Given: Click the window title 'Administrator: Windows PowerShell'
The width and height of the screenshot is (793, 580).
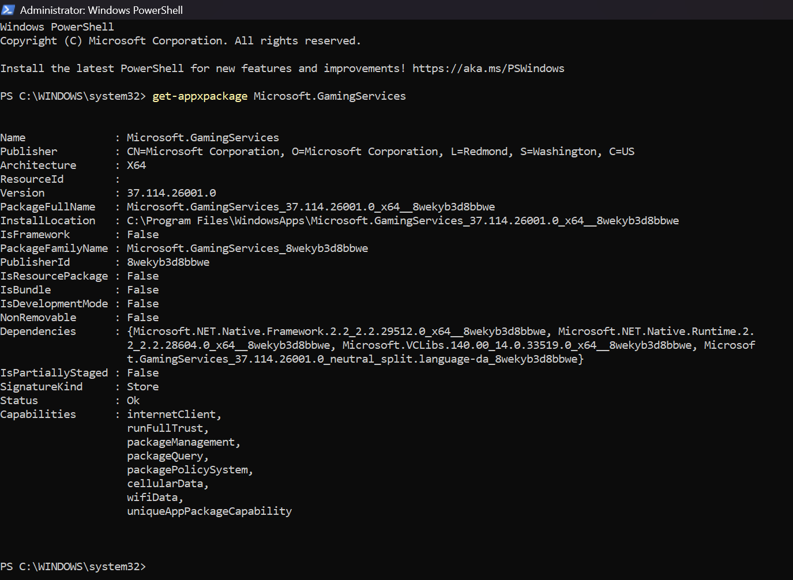Looking at the screenshot, I should (x=102, y=10).
